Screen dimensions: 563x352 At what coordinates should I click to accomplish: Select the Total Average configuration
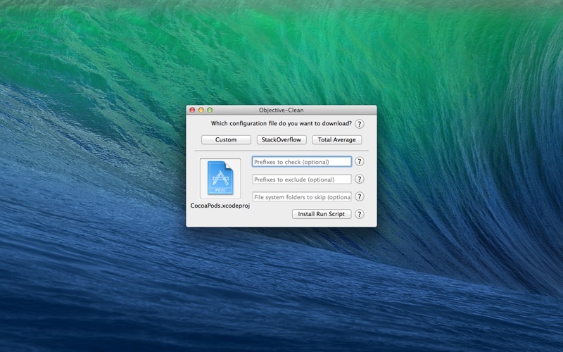click(x=337, y=139)
